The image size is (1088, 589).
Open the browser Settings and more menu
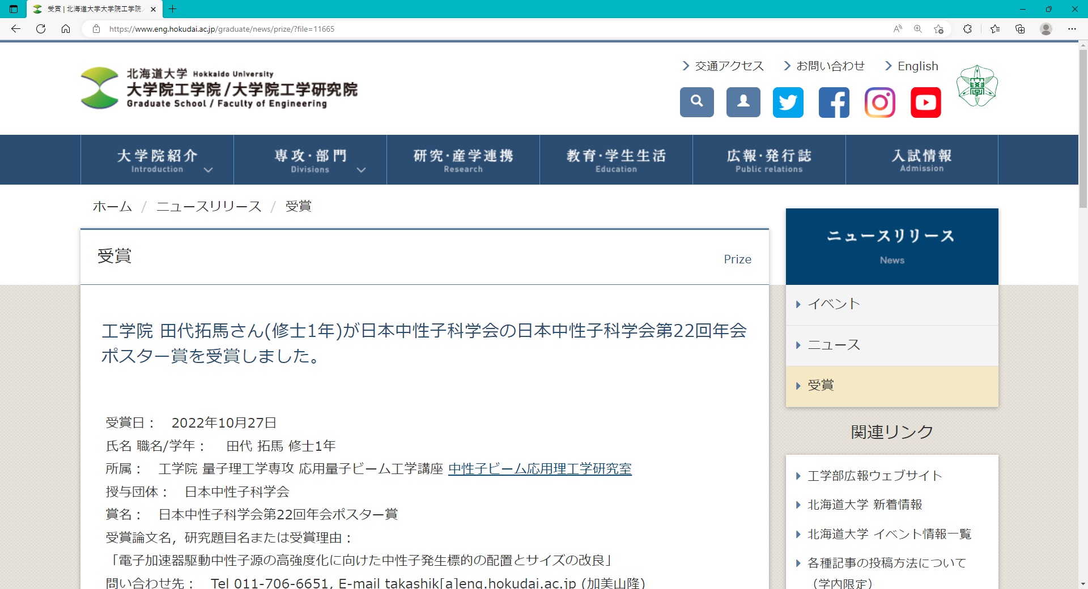(x=1072, y=29)
